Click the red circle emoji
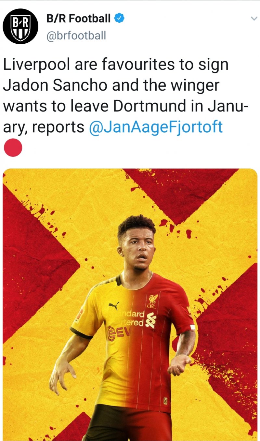 click(x=13, y=147)
